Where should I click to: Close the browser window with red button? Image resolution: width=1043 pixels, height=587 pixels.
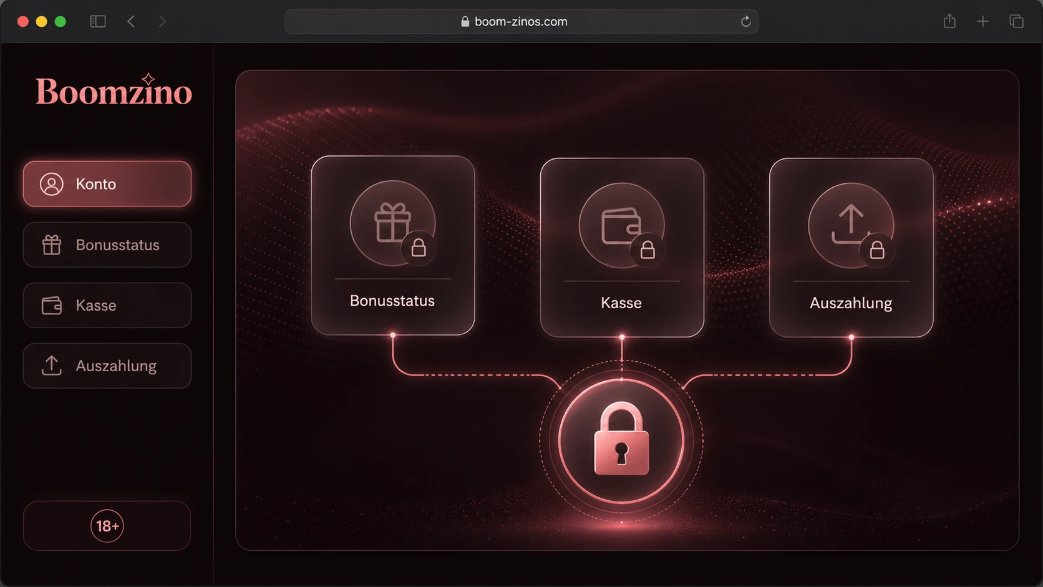coord(23,21)
